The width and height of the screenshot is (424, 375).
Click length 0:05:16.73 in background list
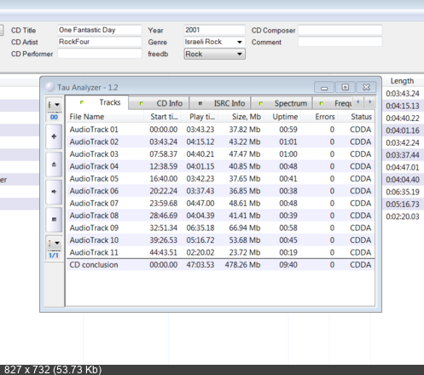pyautogui.click(x=403, y=205)
